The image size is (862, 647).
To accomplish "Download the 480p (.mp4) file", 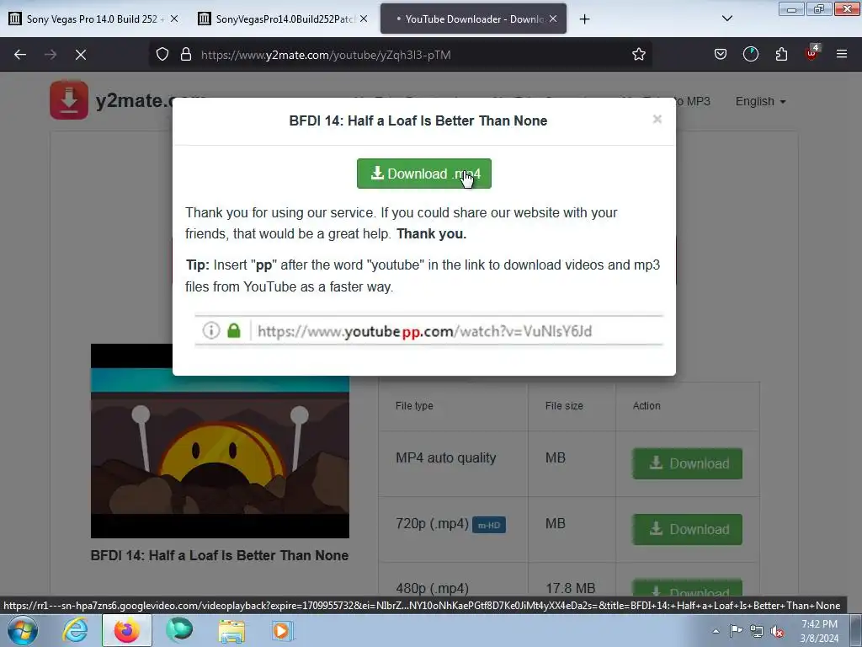I will point(687,587).
